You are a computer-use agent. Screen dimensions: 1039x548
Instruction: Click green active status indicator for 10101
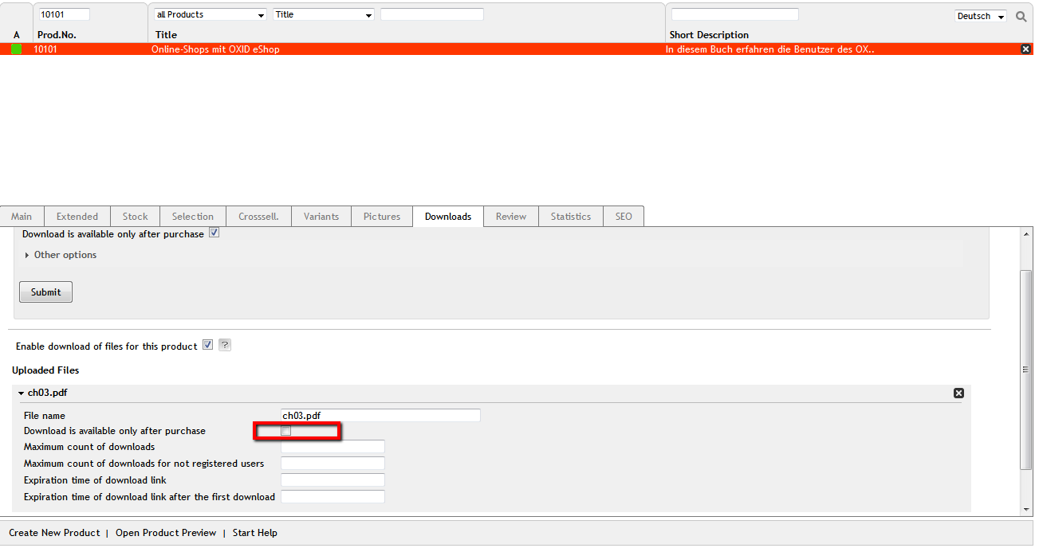16,49
